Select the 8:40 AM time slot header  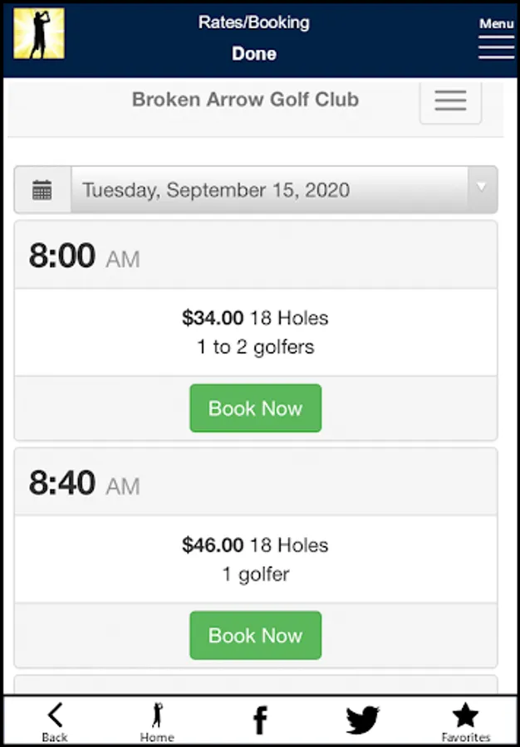click(84, 483)
